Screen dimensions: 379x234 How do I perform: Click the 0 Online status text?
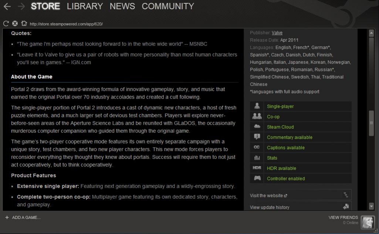tap(351, 223)
